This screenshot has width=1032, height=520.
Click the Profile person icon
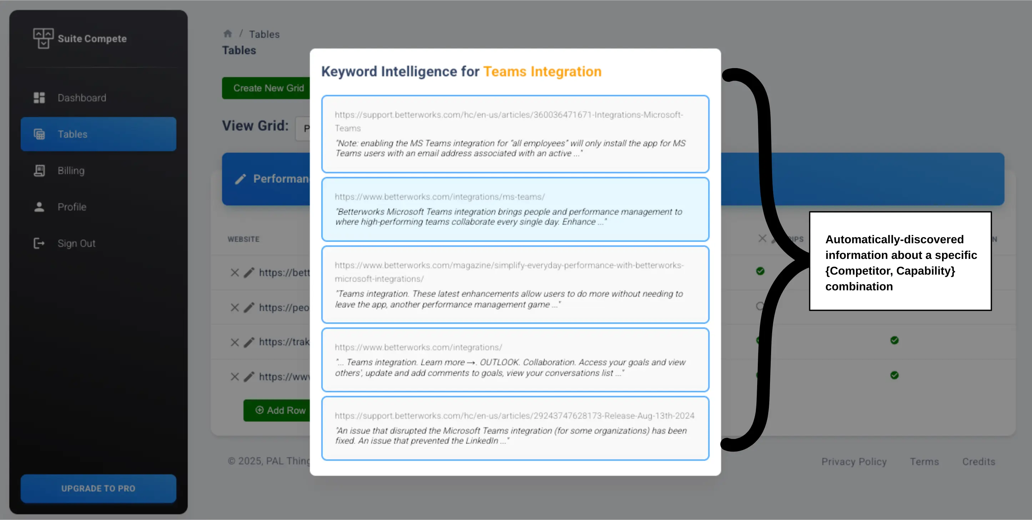tap(39, 207)
